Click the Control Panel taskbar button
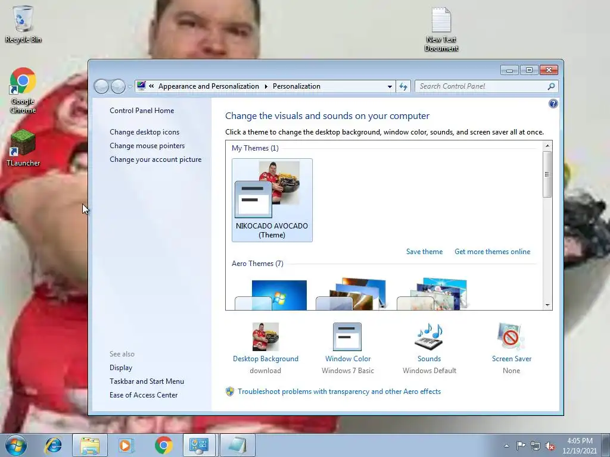The image size is (610, 457). tap(199, 445)
